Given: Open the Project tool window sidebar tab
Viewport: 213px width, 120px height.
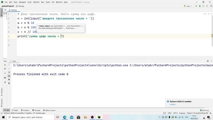Looking at the screenshot, I should tap(1, 13).
